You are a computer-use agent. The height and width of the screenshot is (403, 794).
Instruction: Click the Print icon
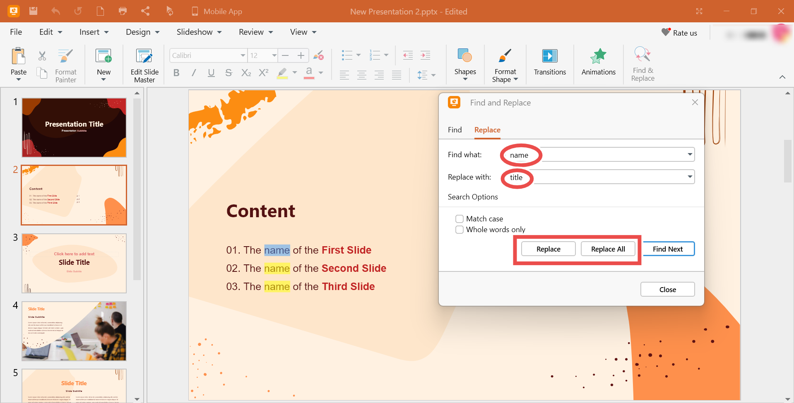[x=123, y=11]
